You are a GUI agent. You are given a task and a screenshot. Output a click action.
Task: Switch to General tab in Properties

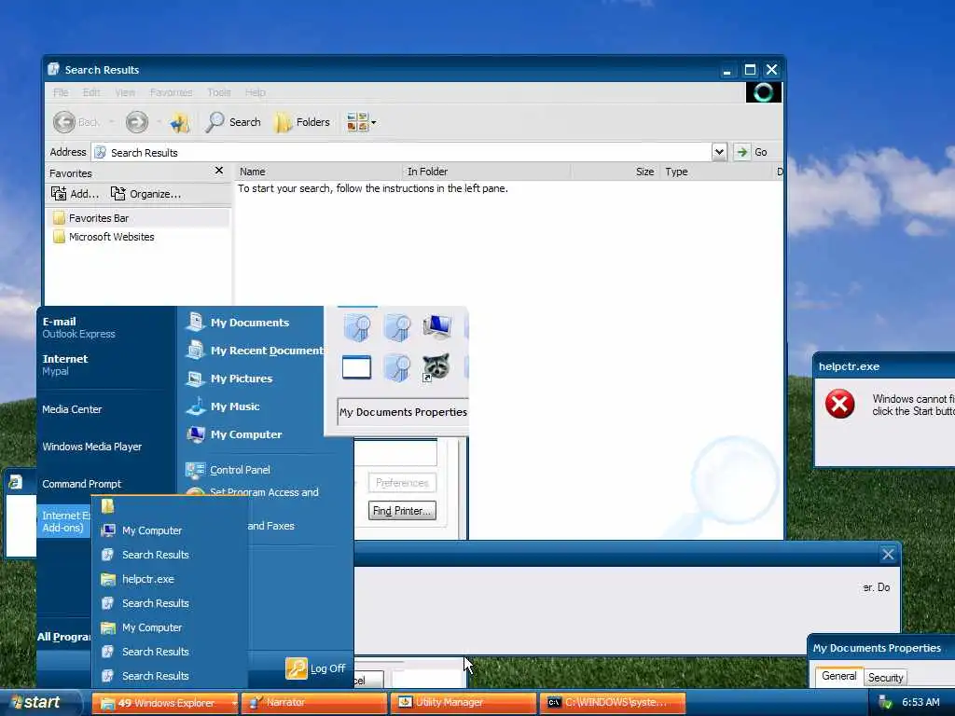tap(838, 676)
